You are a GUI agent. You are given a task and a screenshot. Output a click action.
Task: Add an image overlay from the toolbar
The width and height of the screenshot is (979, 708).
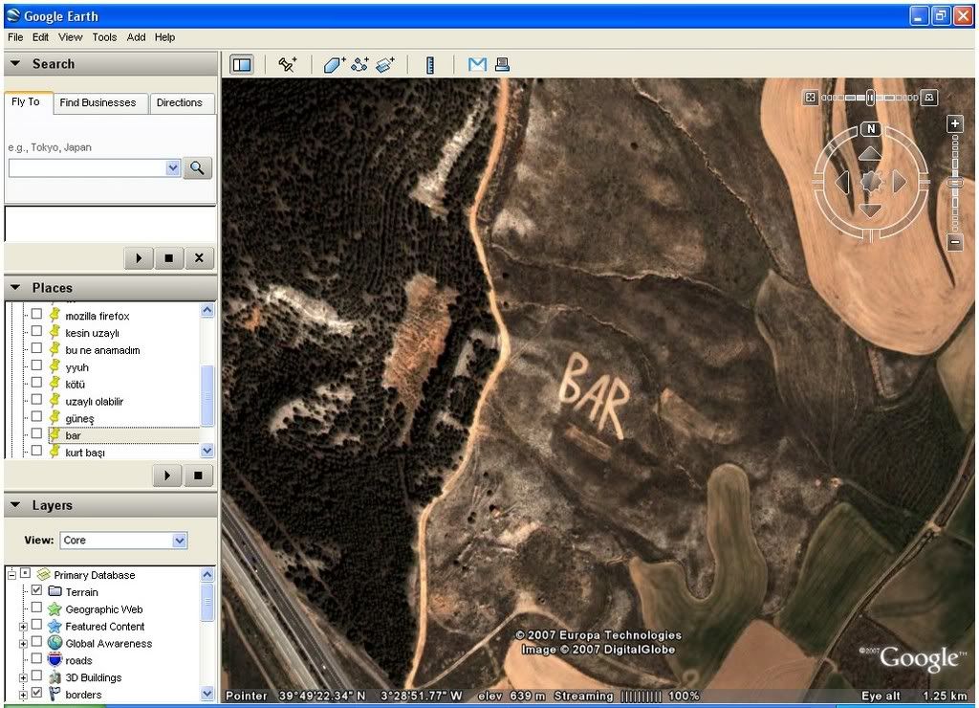tap(385, 64)
